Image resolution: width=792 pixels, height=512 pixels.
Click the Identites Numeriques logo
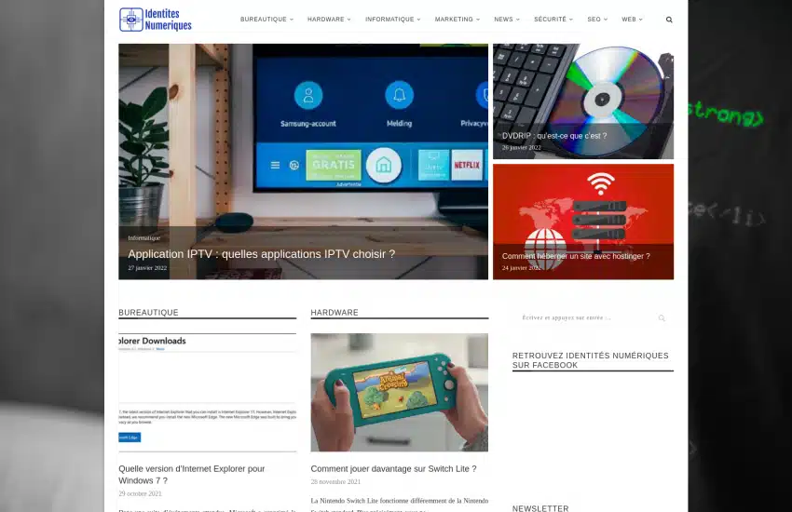coord(156,20)
